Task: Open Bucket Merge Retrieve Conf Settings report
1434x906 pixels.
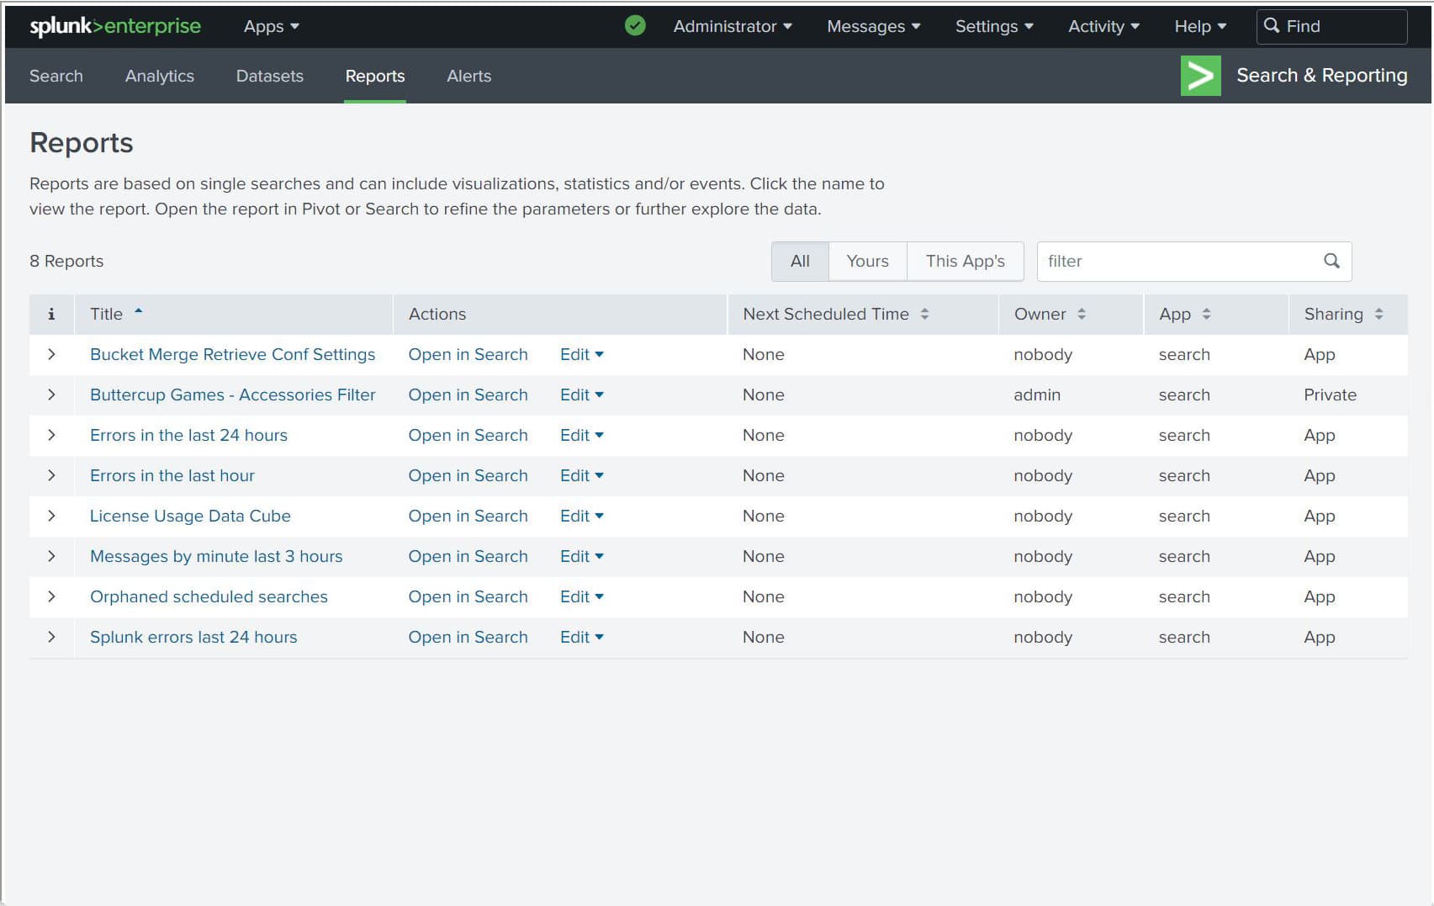Action: tap(233, 354)
